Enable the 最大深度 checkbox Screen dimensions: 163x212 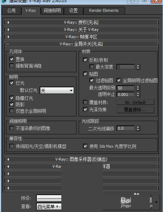[92, 66]
